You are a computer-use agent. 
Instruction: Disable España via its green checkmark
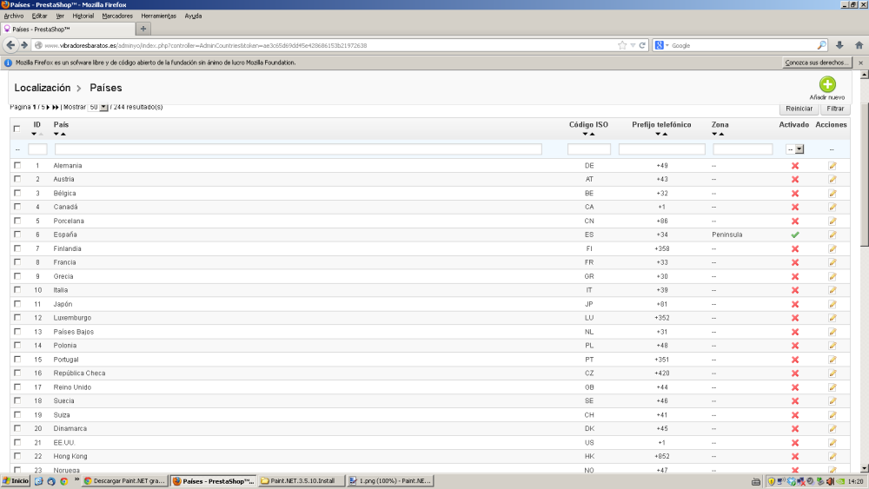click(795, 235)
